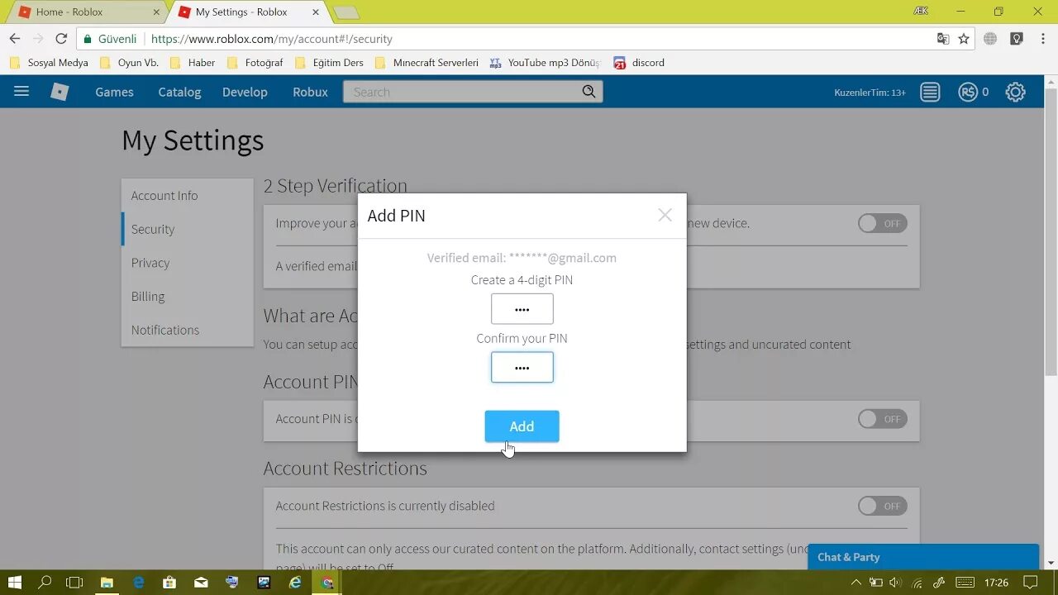Close the Home - Roblox tab
The height and width of the screenshot is (595, 1058).
click(156, 12)
